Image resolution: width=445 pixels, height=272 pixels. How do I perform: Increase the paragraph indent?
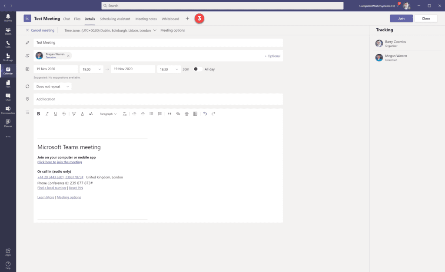coord(143,113)
